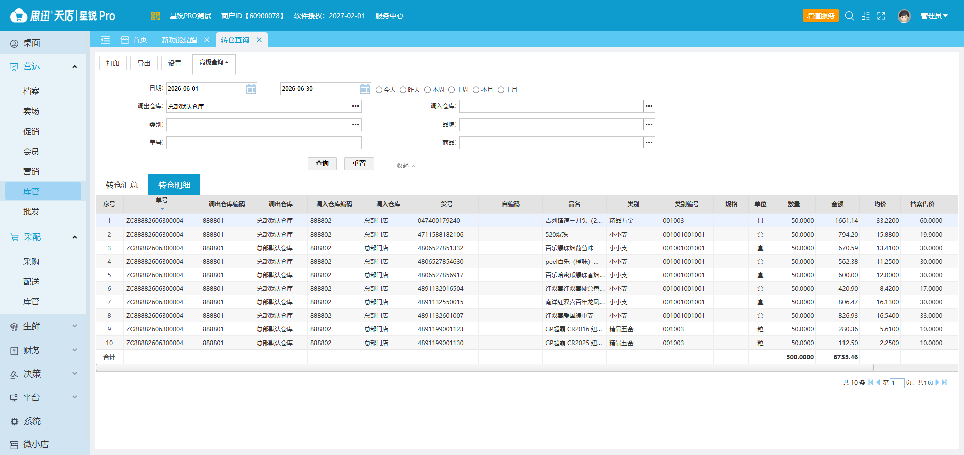Screen dimensions: 964x455
Task: Expand the 生鲜 sidebar section
Action: tap(43, 326)
